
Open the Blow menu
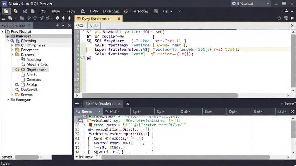(56, 11)
